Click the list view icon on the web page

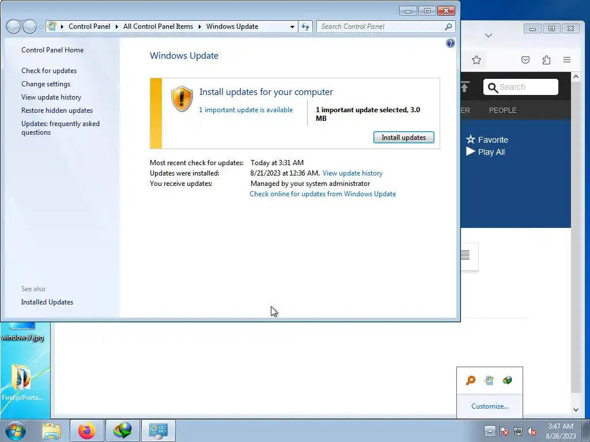pos(466,255)
